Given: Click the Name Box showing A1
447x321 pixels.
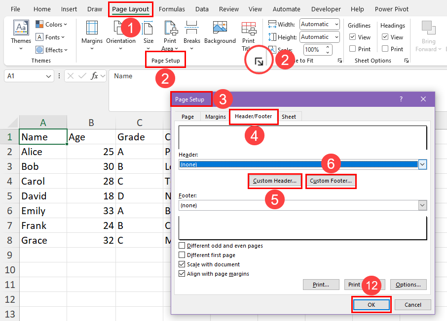Looking at the screenshot, I should coord(26,76).
